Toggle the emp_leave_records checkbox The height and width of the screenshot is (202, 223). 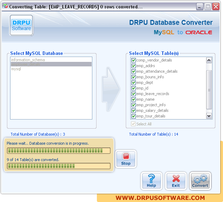[x=133, y=94]
